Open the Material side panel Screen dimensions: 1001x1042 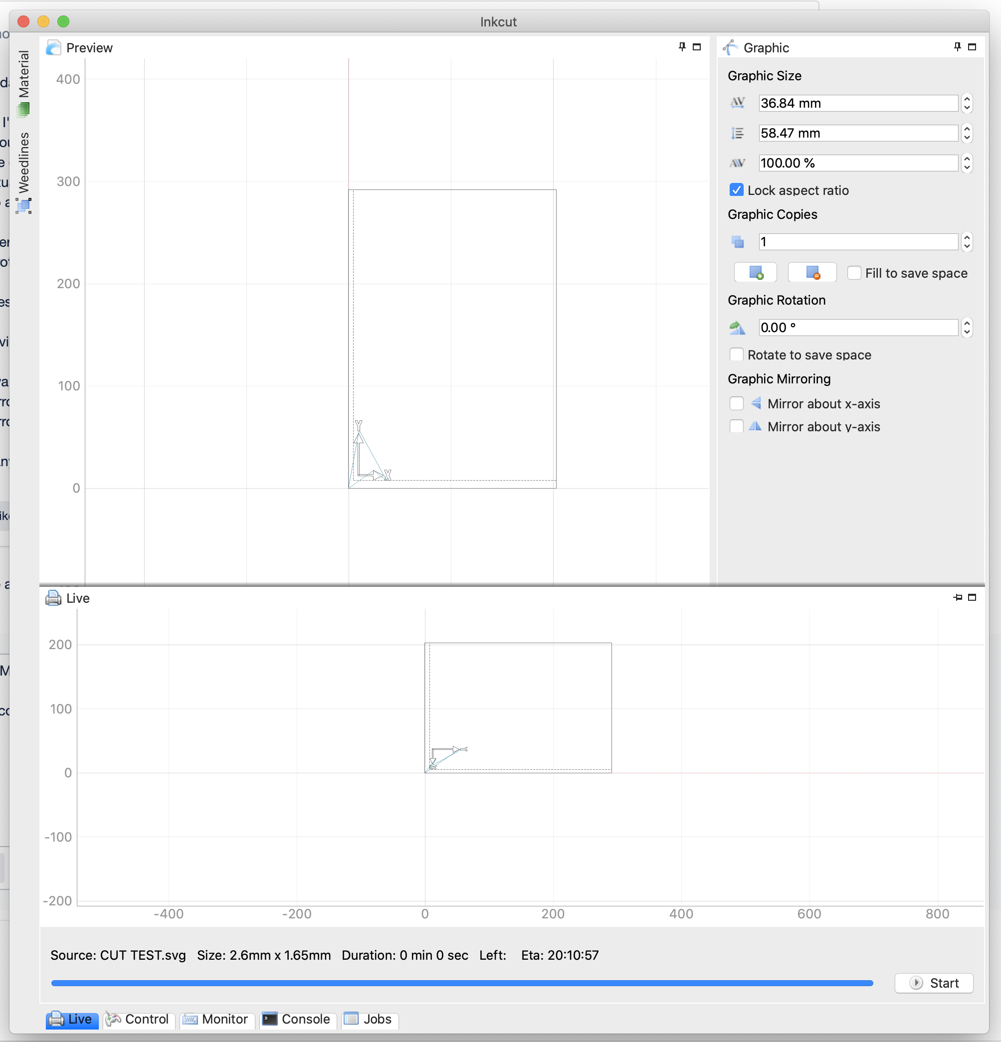(23, 82)
